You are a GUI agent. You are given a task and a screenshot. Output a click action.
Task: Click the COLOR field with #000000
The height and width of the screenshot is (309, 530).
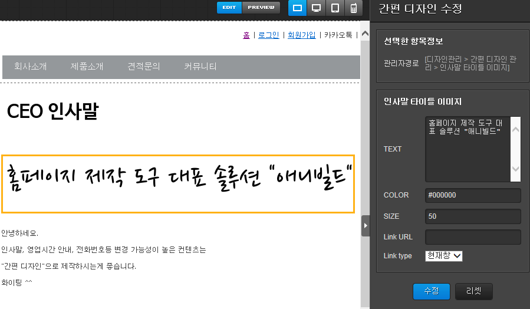click(473, 195)
